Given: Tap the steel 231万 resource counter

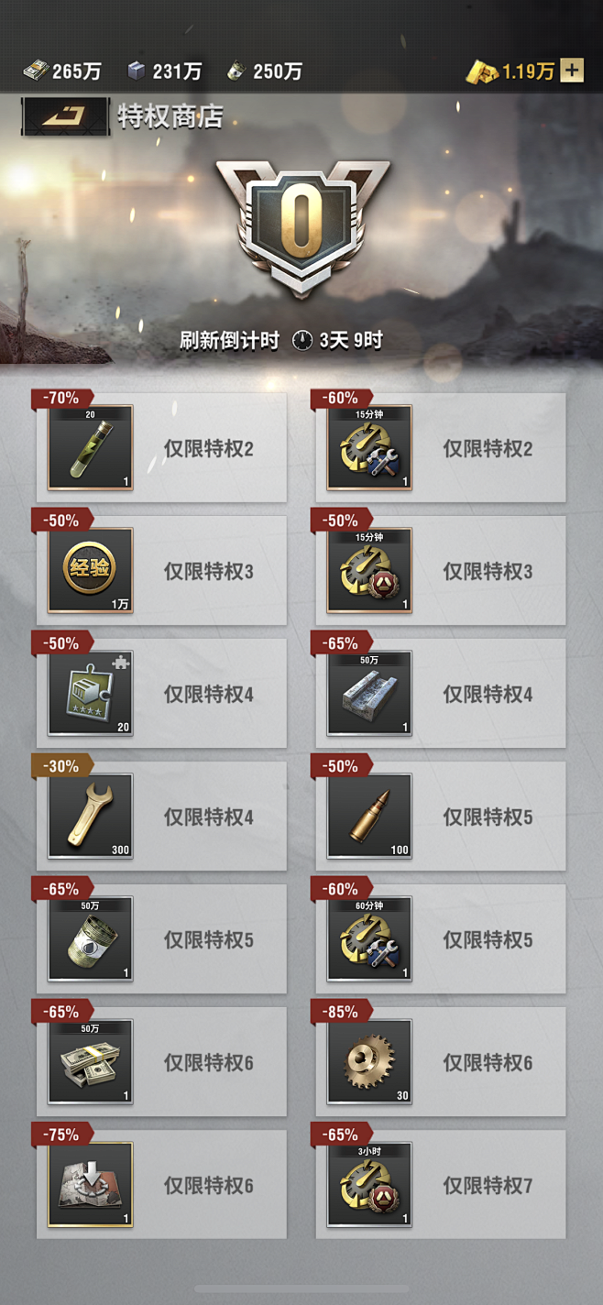Looking at the screenshot, I should pyautogui.click(x=164, y=71).
